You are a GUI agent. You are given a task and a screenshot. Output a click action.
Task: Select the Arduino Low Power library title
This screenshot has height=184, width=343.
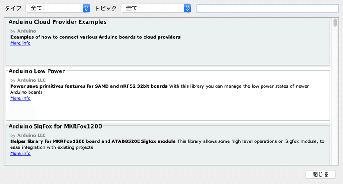(x=37, y=71)
